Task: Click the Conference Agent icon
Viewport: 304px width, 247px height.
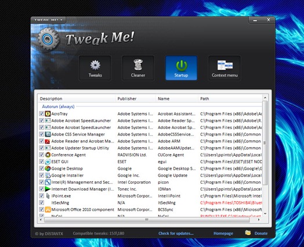Action: click(48, 155)
